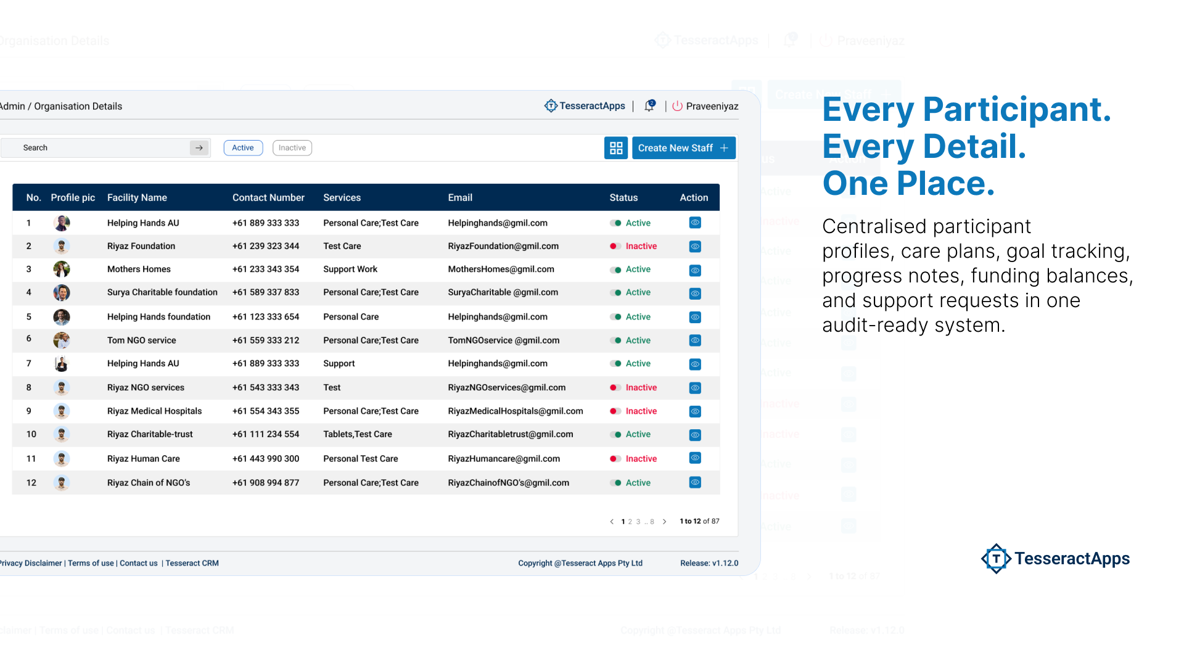View details for Riyaz Foundation
Image resolution: width=1184 pixels, height=666 pixels.
(695, 247)
